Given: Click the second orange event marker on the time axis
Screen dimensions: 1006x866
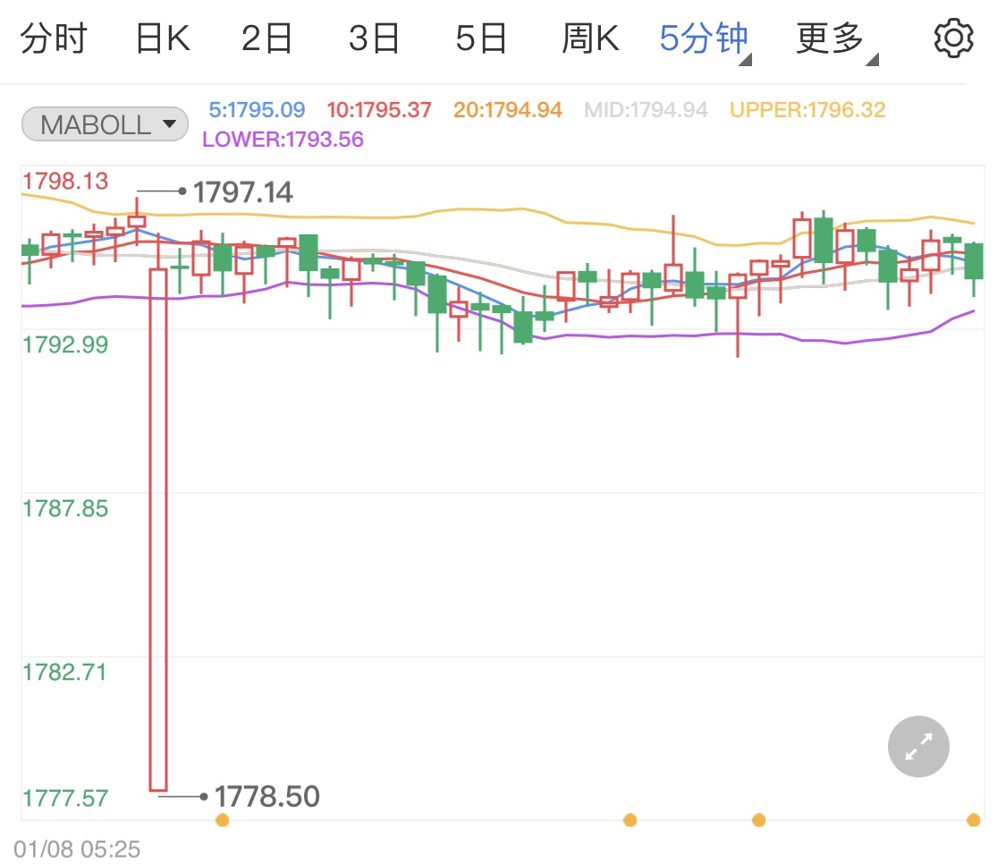Looking at the screenshot, I should click(630, 819).
